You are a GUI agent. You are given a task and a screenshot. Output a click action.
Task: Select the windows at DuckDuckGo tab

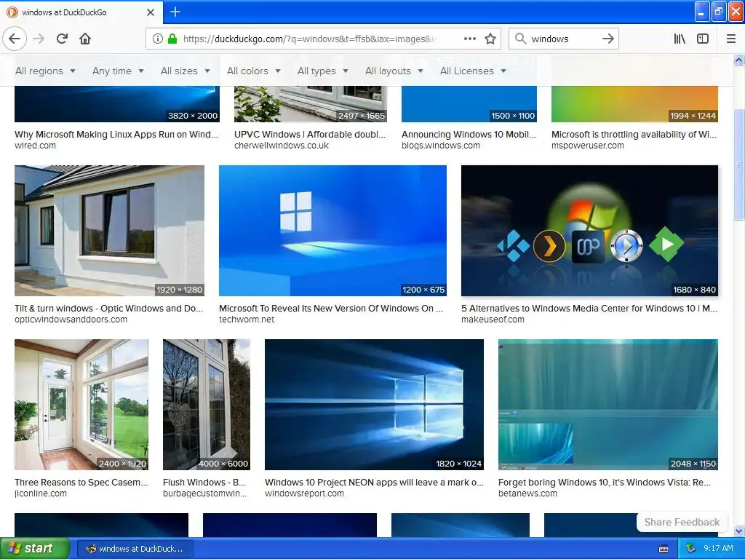[81, 12]
